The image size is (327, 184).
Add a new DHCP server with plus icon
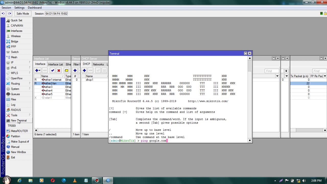click(x=84, y=71)
